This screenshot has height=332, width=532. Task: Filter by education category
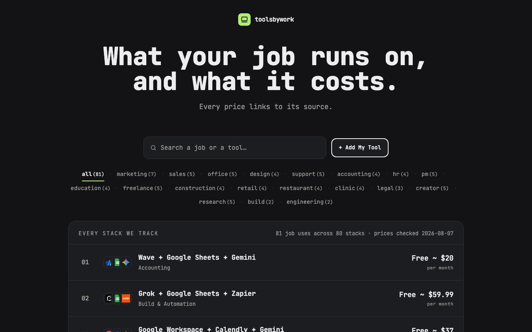(x=90, y=188)
